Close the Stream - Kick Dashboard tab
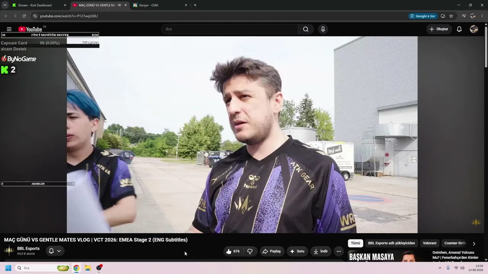 pos(65,5)
